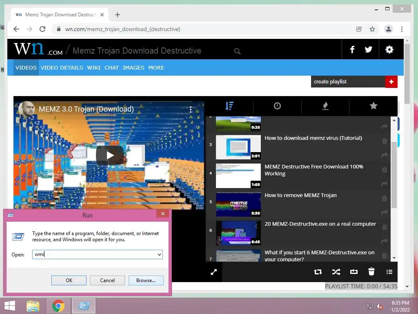The width and height of the screenshot is (418, 314).
Task: Reload the wn.com page
Action: (x=42, y=29)
